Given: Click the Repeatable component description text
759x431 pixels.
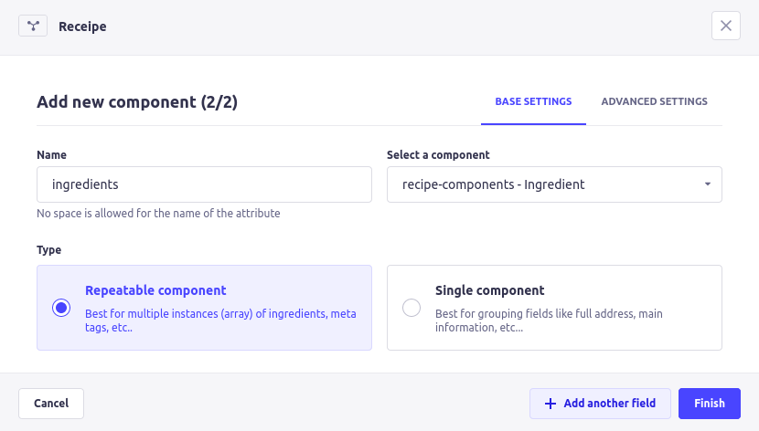Looking at the screenshot, I should 219,321.
